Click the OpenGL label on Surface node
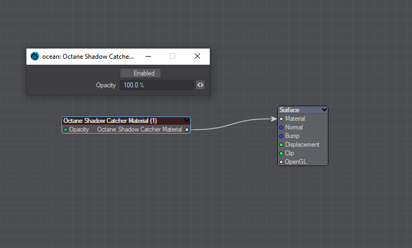Image resolution: width=412 pixels, height=248 pixels. 296,162
